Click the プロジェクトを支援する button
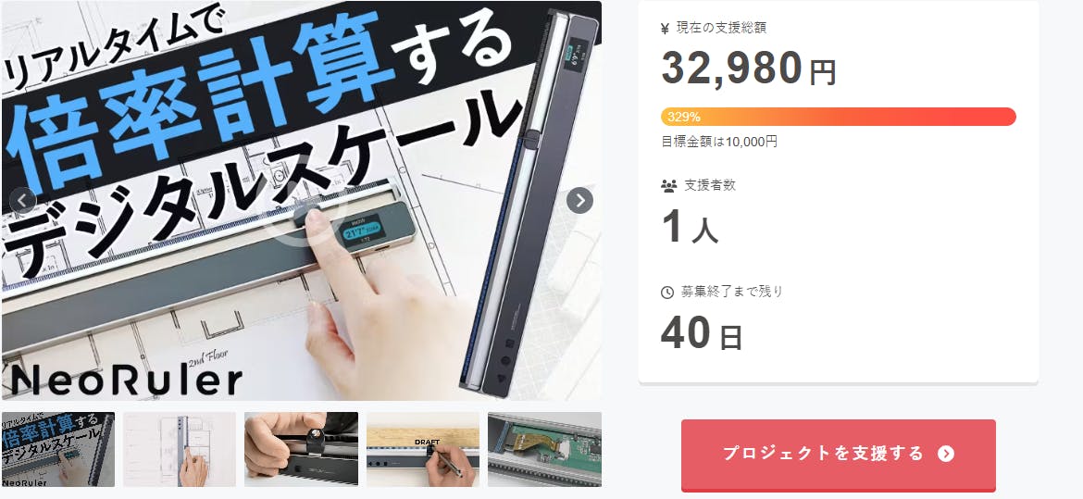 click(839, 454)
